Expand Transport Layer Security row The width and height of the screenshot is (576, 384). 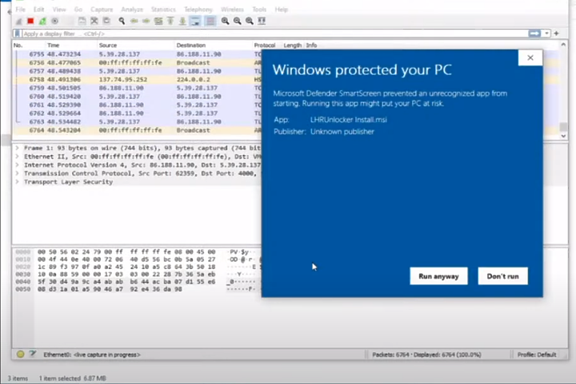(x=18, y=182)
